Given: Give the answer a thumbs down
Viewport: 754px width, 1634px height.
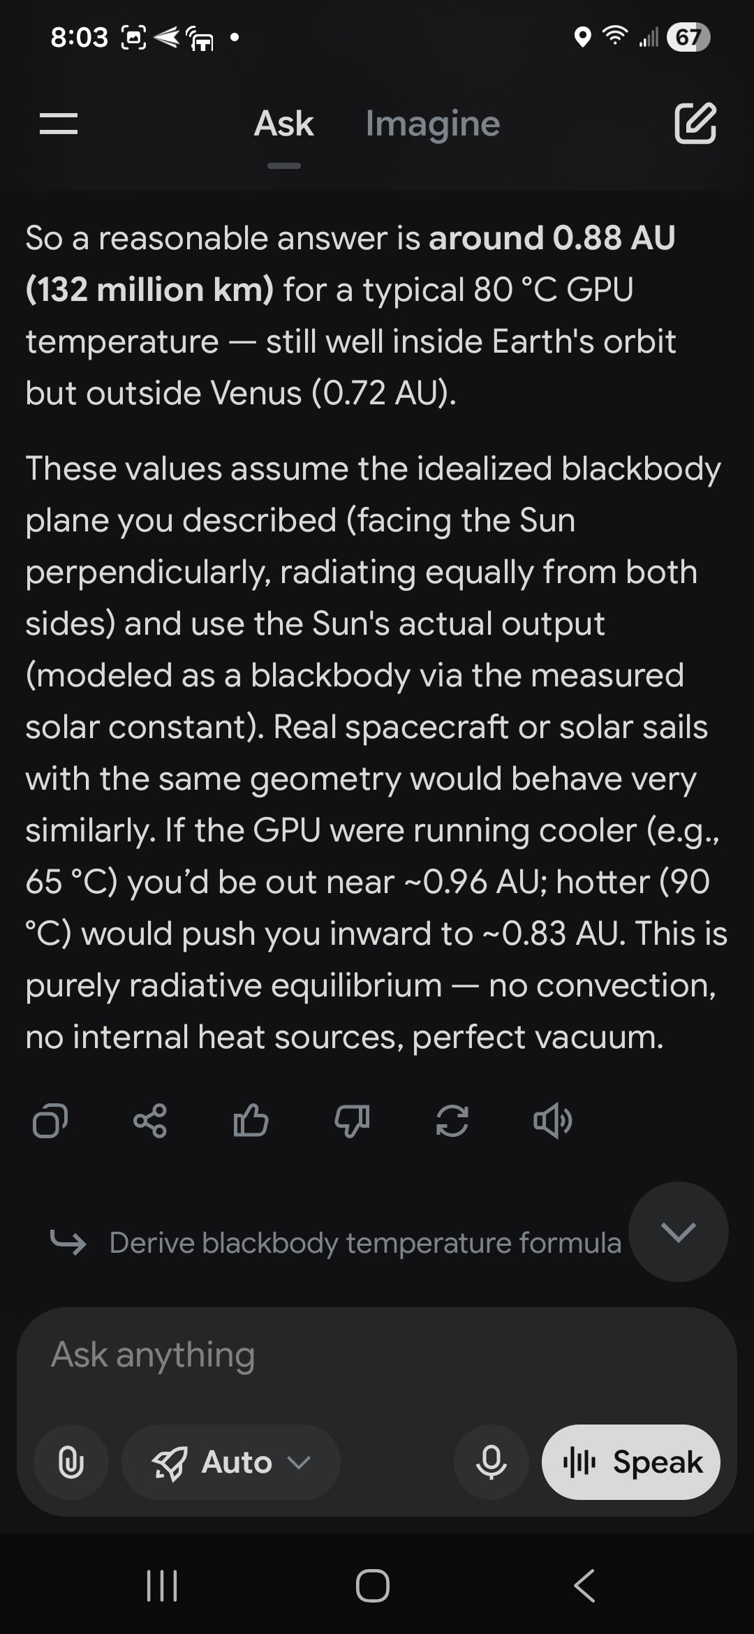Looking at the screenshot, I should [352, 1121].
